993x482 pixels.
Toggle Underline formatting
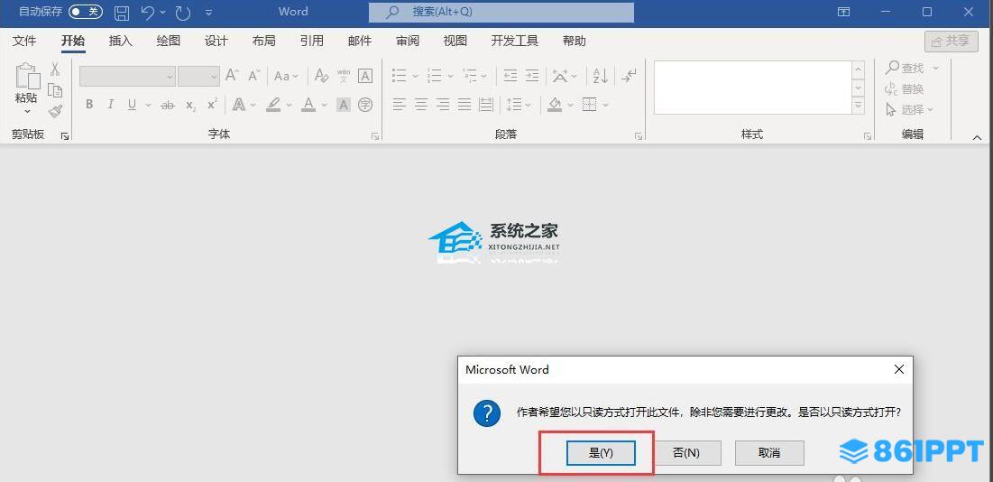(132, 105)
